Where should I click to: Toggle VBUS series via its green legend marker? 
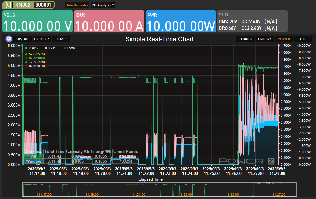tap(26, 48)
